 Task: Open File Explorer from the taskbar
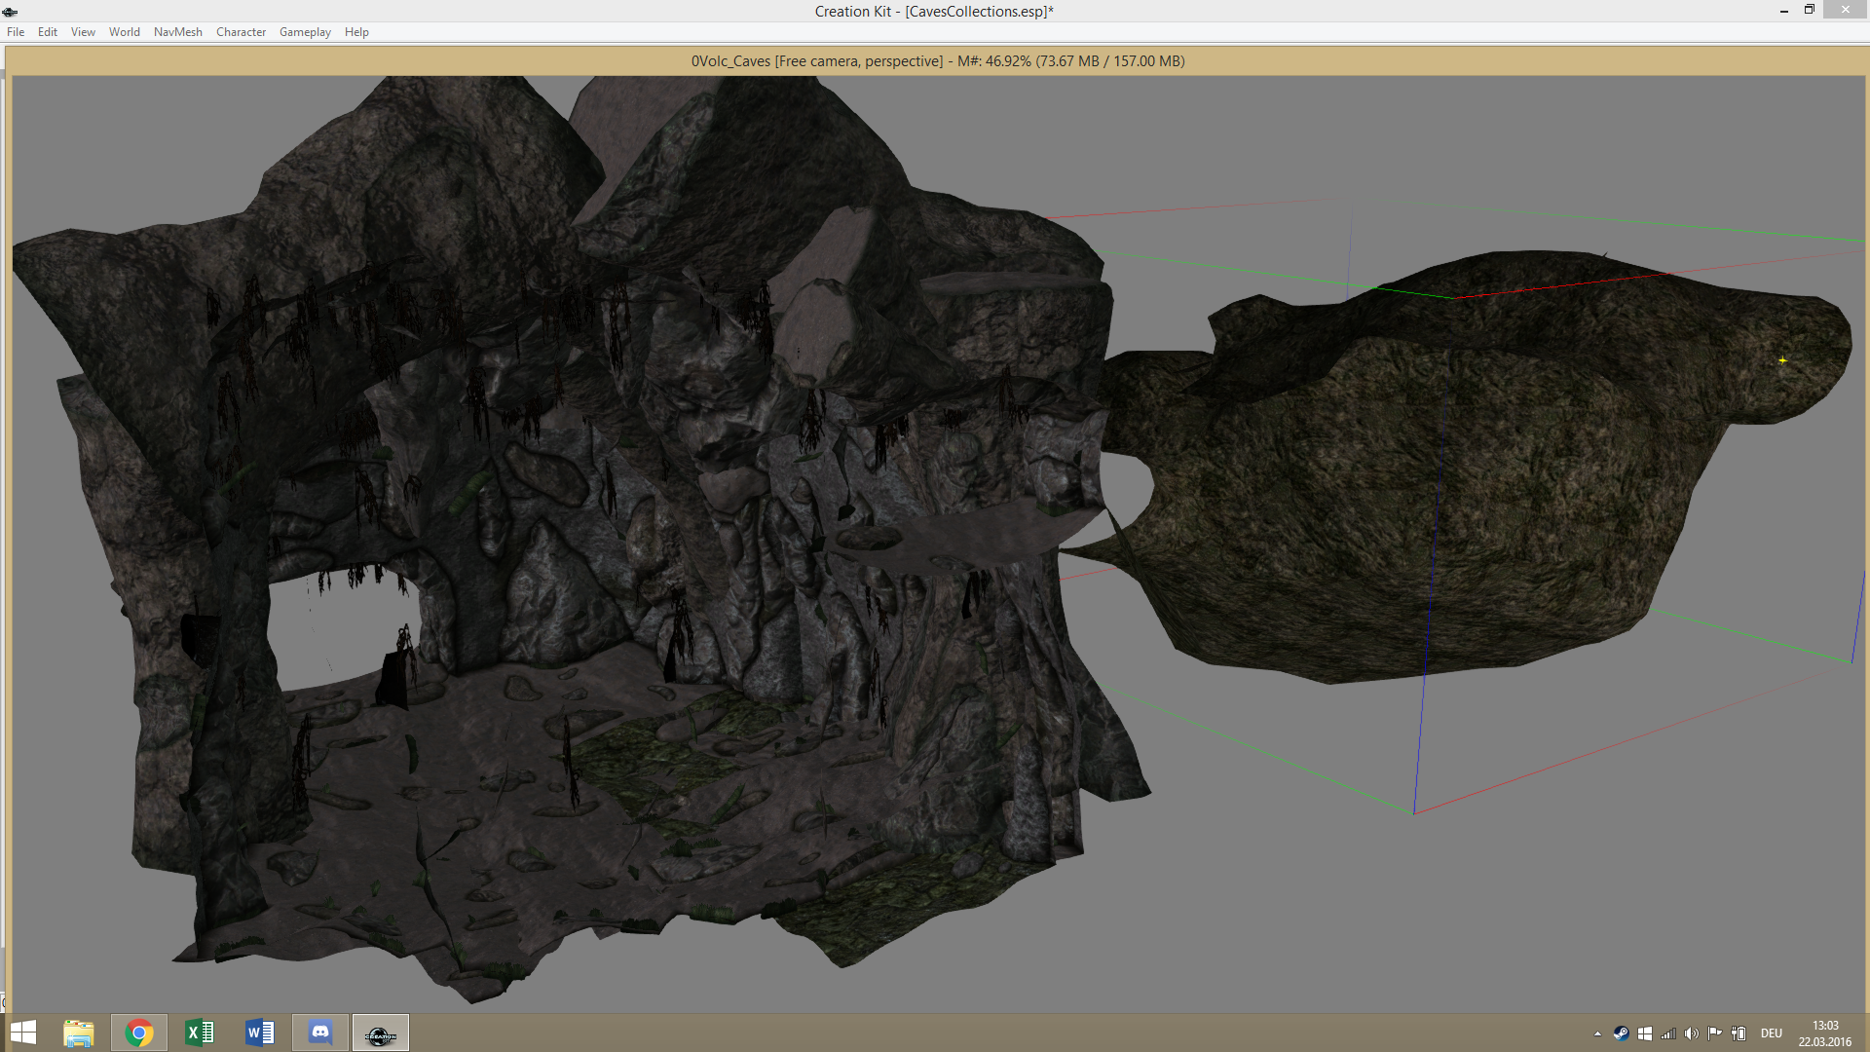[79, 1033]
